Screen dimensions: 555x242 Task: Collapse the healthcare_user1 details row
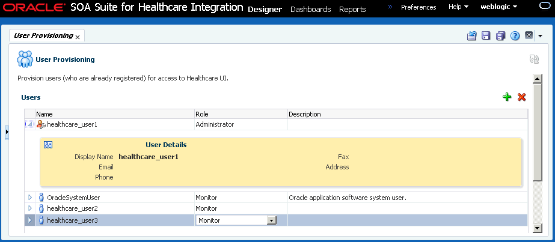pyautogui.click(x=29, y=124)
